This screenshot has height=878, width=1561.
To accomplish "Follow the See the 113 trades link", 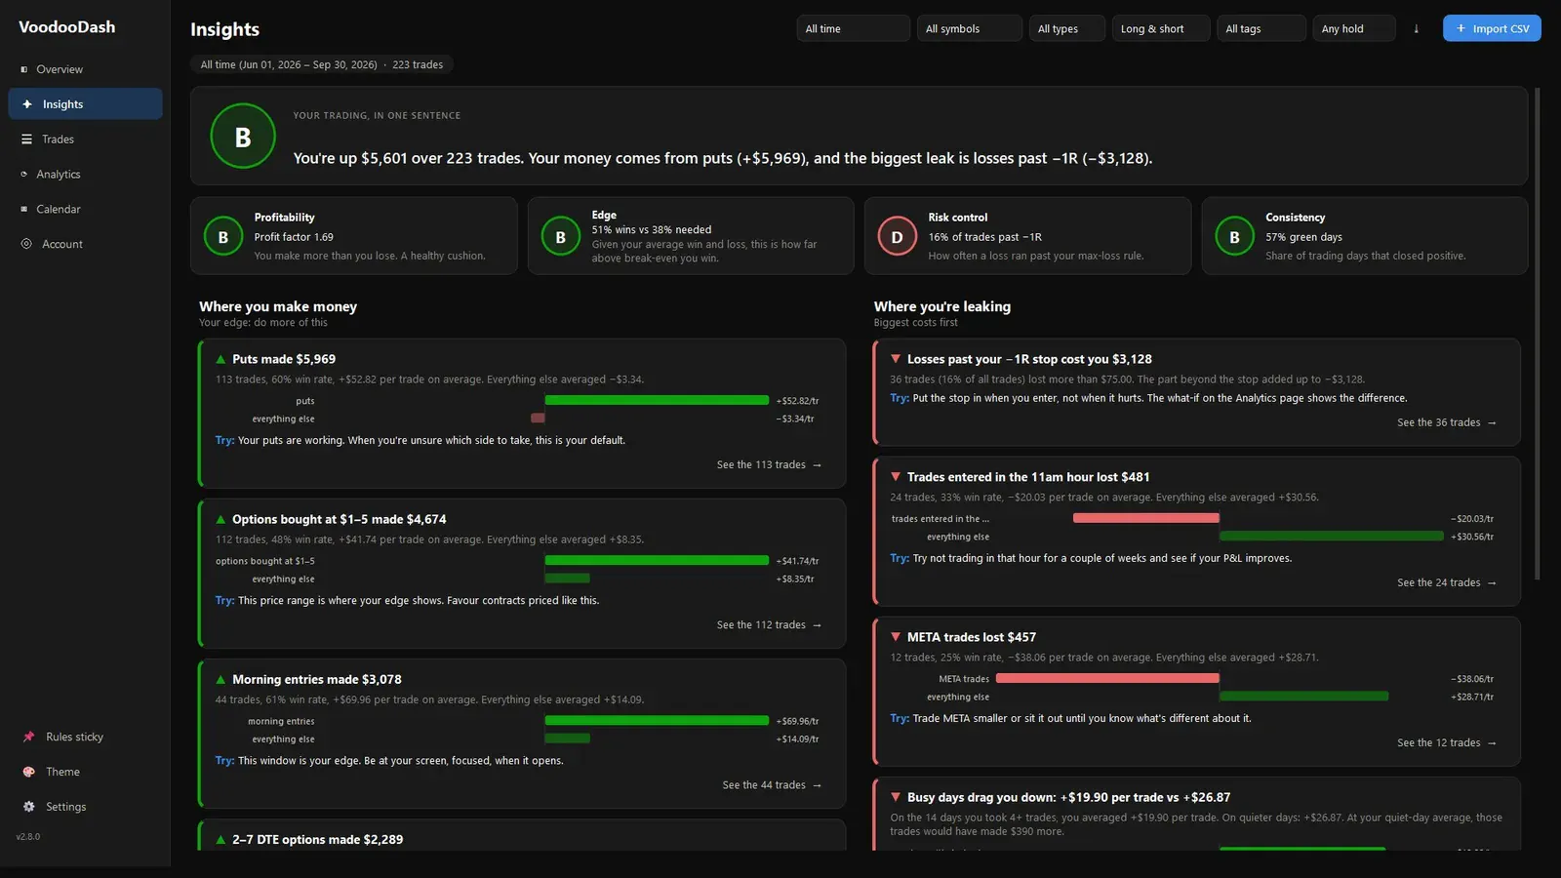I will (x=769, y=465).
